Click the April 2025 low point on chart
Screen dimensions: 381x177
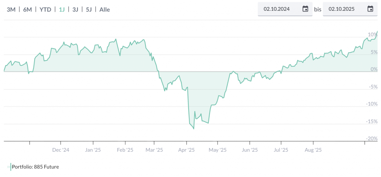click(x=194, y=129)
